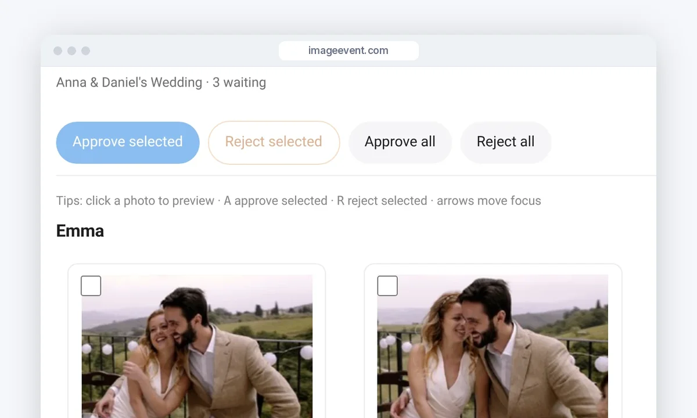This screenshot has height=418, width=697.
Task: Tick the checkbox on Emma's first photo
Action: (91, 286)
